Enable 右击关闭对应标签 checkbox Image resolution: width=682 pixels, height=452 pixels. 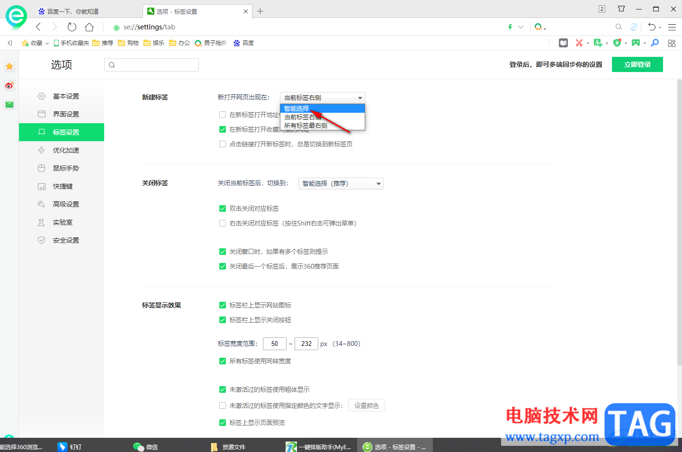click(223, 223)
